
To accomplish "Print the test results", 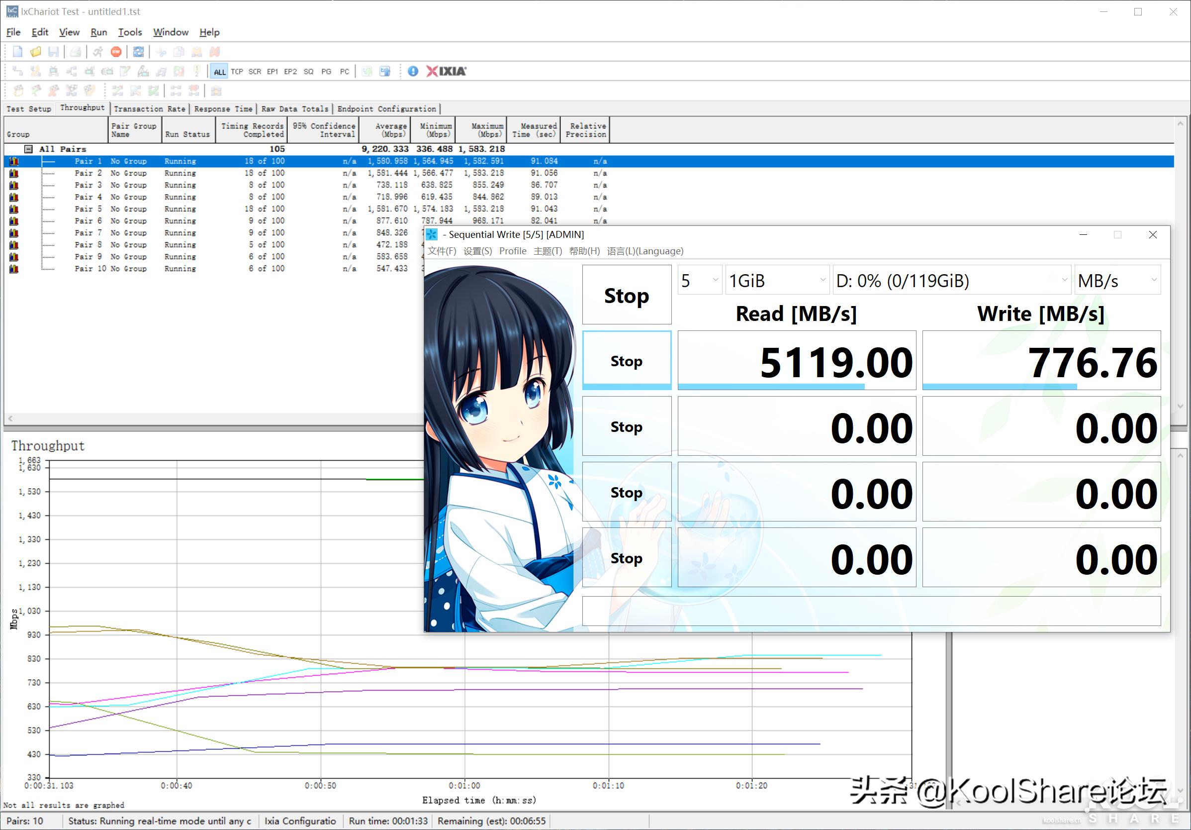I will (x=76, y=51).
